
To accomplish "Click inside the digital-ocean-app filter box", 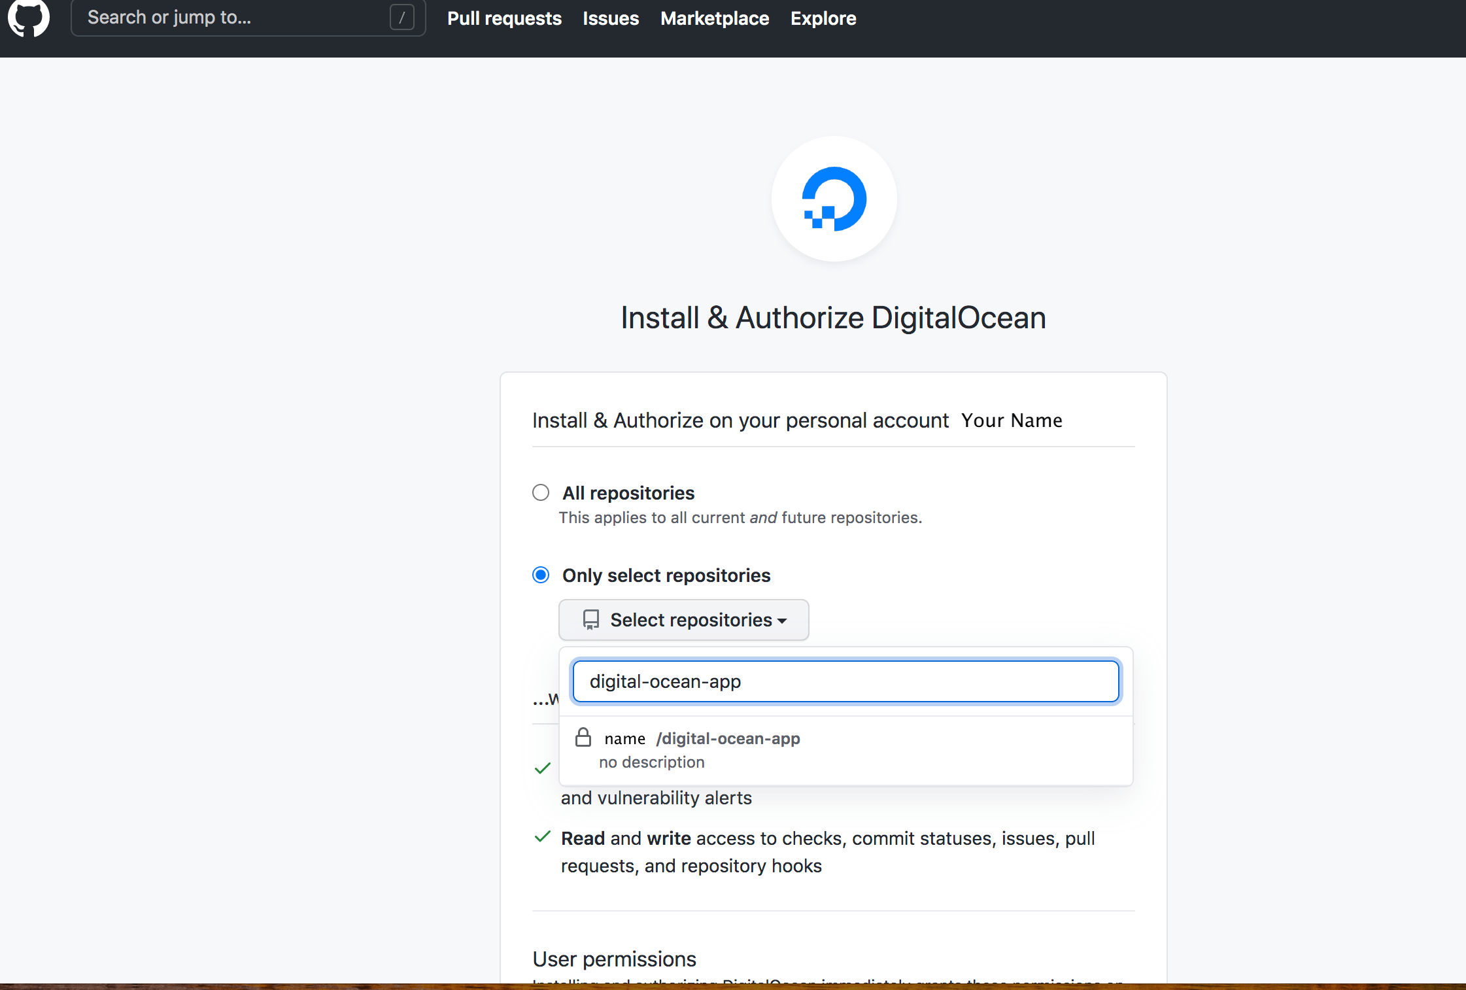I will coord(844,681).
